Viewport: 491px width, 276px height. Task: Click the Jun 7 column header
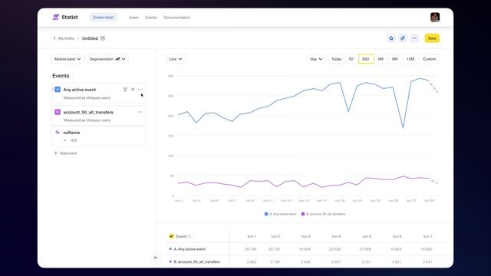tap(427, 236)
